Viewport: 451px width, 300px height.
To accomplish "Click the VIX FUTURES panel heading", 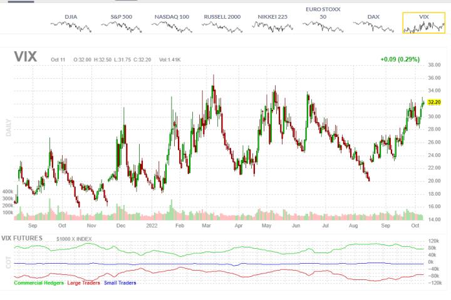I will [x=22, y=238].
